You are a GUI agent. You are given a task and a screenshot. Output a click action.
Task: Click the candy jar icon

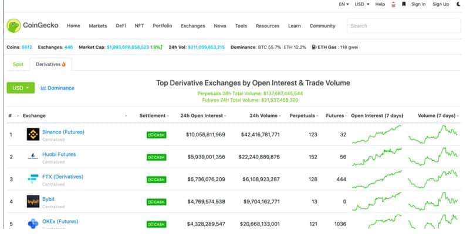pos(394,5)
